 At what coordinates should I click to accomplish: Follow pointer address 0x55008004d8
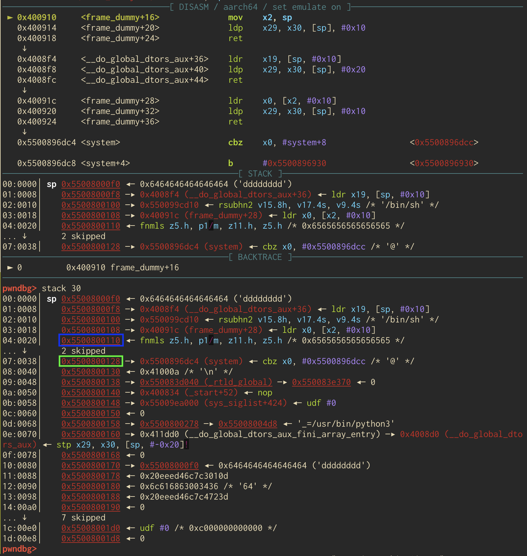[248, 424]
